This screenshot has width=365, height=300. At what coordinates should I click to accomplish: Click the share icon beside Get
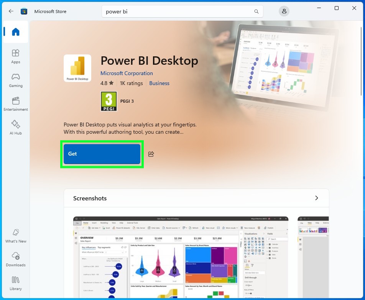[151, 154]
